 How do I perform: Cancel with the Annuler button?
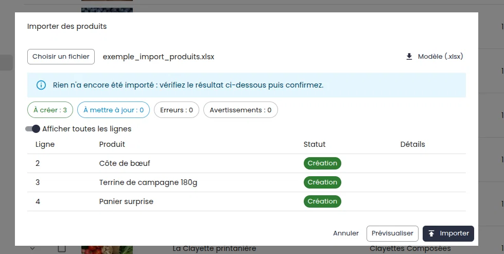click(x=346, y=233)
